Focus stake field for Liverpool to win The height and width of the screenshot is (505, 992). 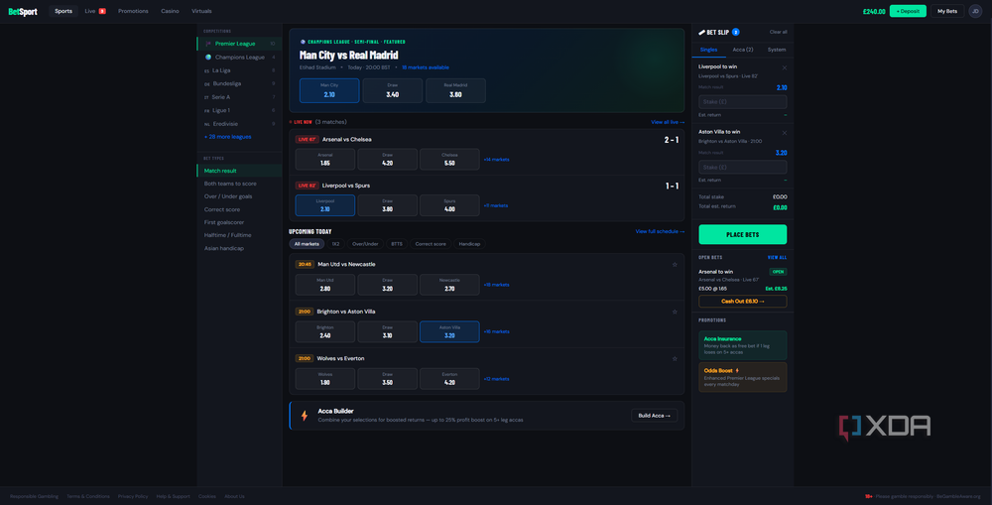pyautogui.click(x=743, y=102)
